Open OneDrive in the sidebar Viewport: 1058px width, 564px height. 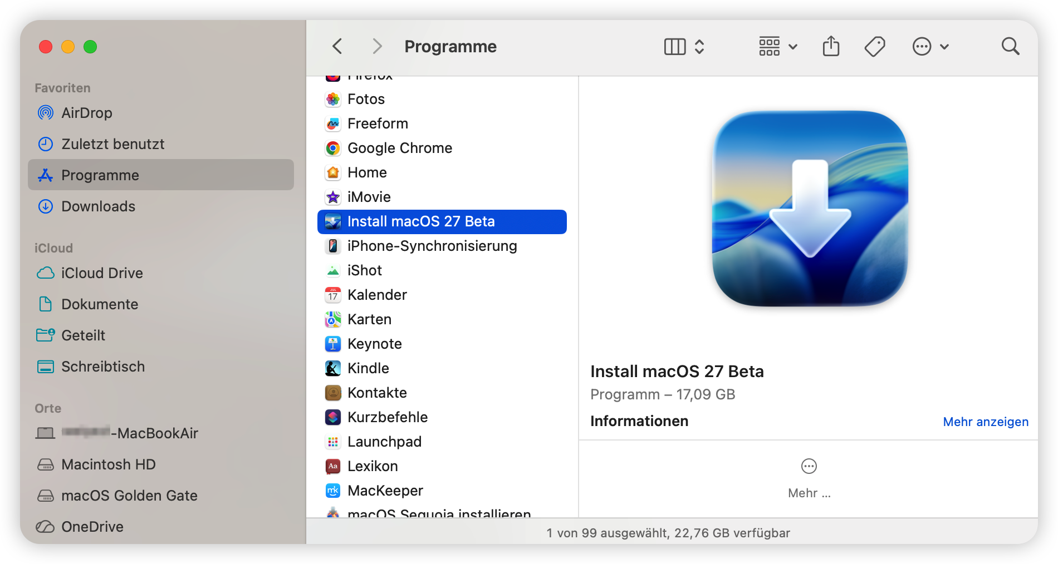point(161,527)
